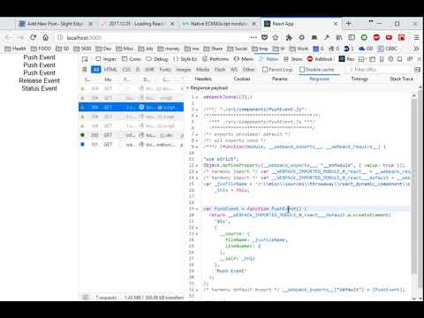
Task: Filter requests by All
Action: (96, 70)
